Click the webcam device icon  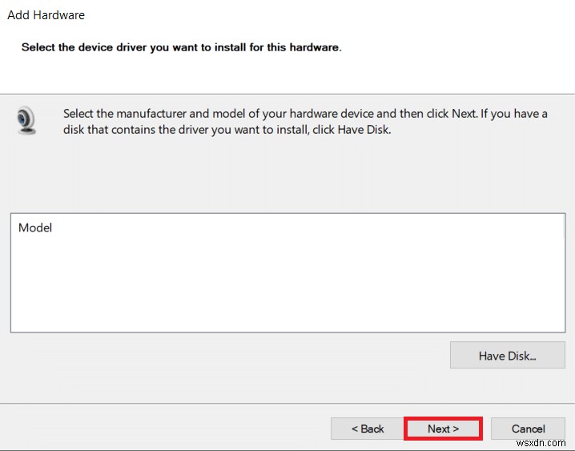pos(26,121)
